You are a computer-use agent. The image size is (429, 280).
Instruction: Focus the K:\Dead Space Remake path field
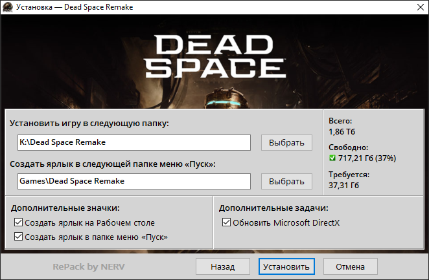[x=133, y=142]
